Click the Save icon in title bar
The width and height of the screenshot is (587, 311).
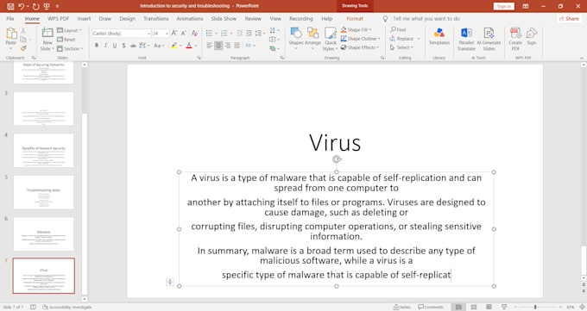[x=10, y=6]
